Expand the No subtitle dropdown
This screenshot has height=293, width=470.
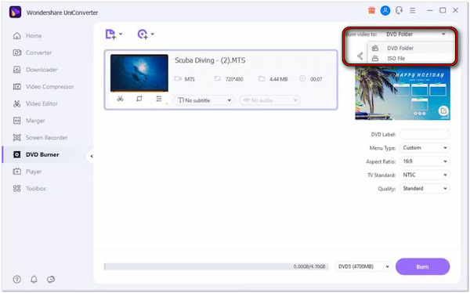click(x=204, y=100)
